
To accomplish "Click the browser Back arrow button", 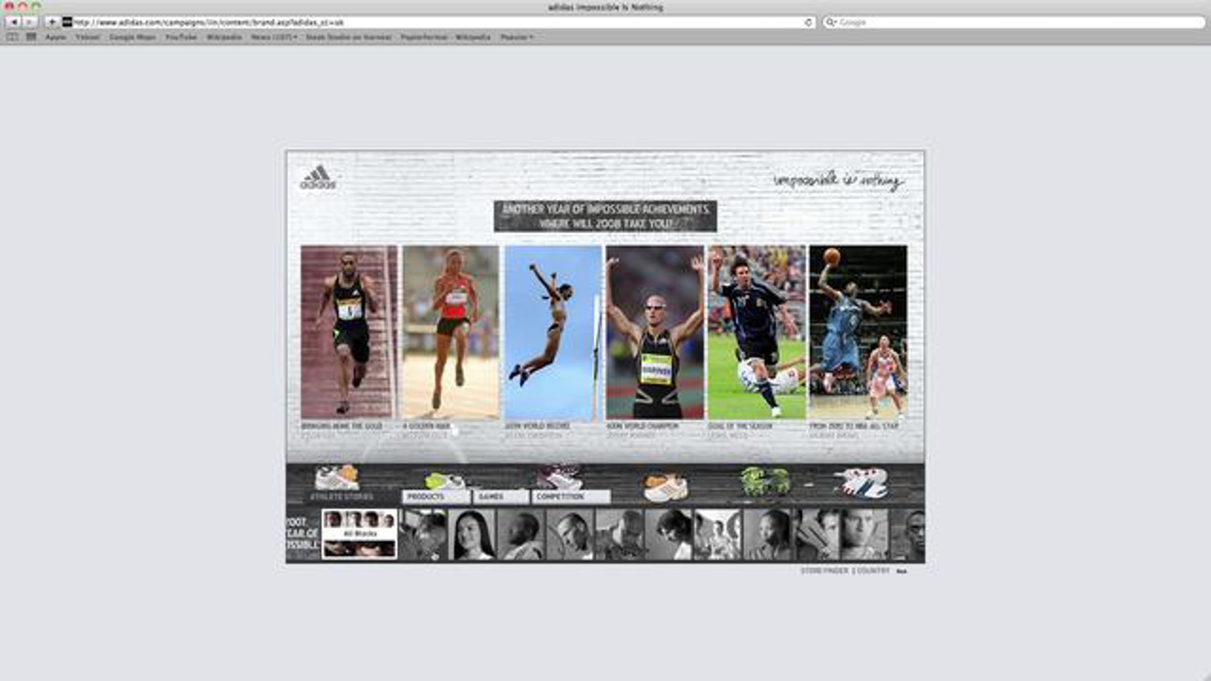I will [14, 22].
